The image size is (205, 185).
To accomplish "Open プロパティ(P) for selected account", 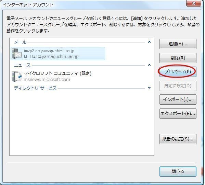I will click(x=178, y=72).
